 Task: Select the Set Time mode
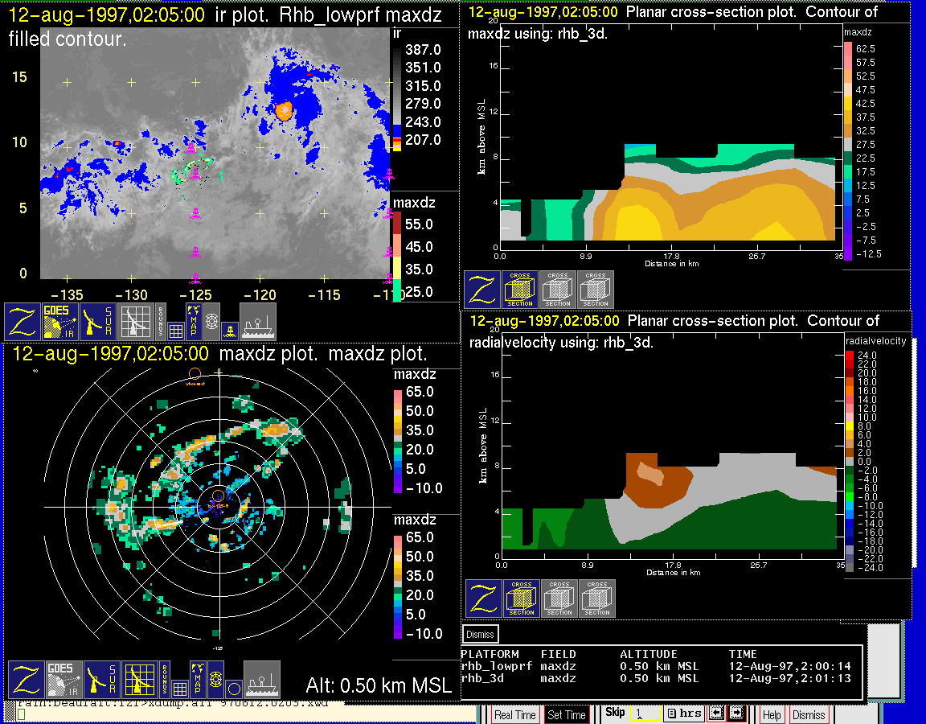(x=567, y=715)
